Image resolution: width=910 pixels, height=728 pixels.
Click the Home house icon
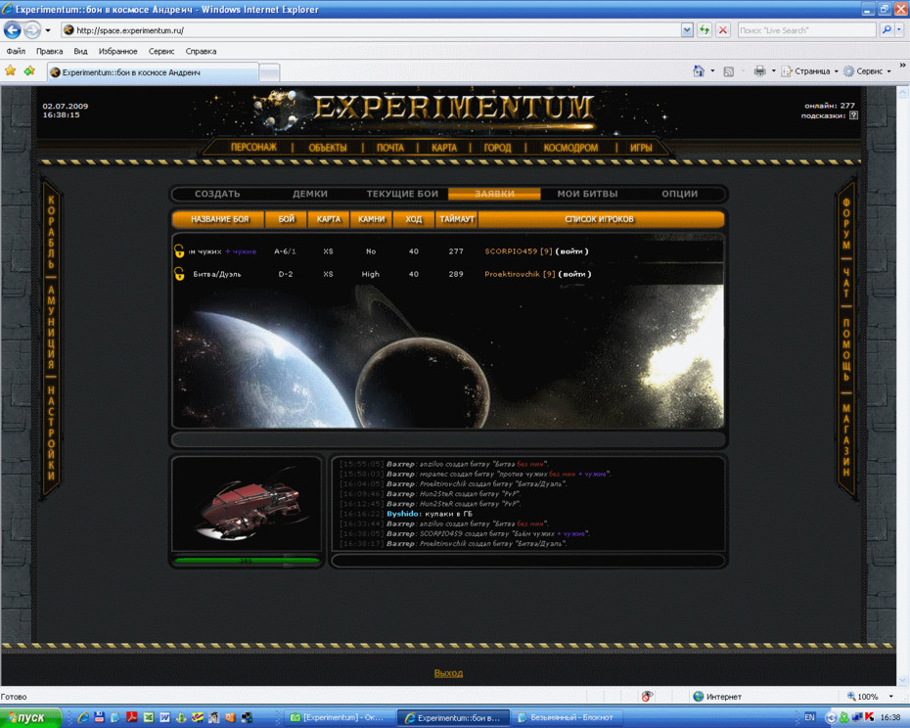699,70
